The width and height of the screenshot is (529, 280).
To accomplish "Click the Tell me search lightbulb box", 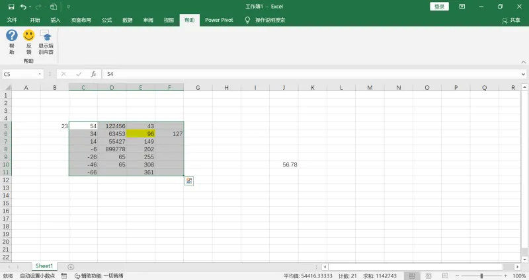I will coord(265,20).
